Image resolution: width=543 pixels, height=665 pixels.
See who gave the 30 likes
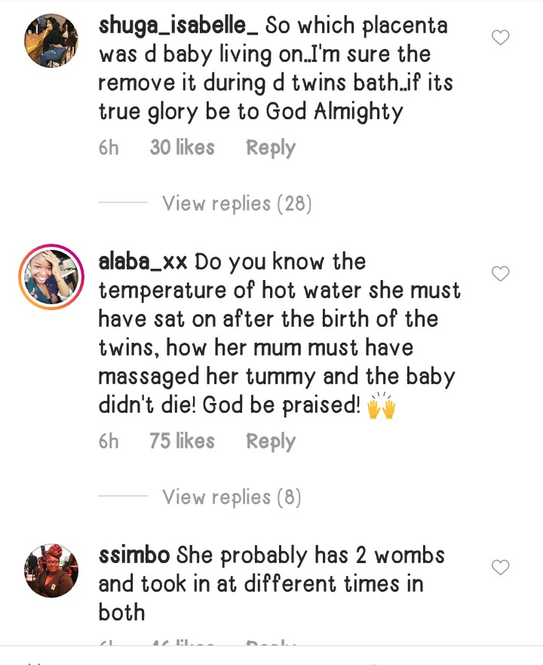(x=182, y=148)
